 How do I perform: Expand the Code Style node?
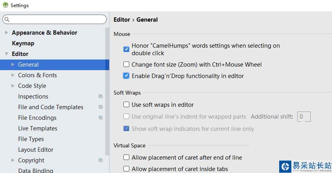[13, 86]
